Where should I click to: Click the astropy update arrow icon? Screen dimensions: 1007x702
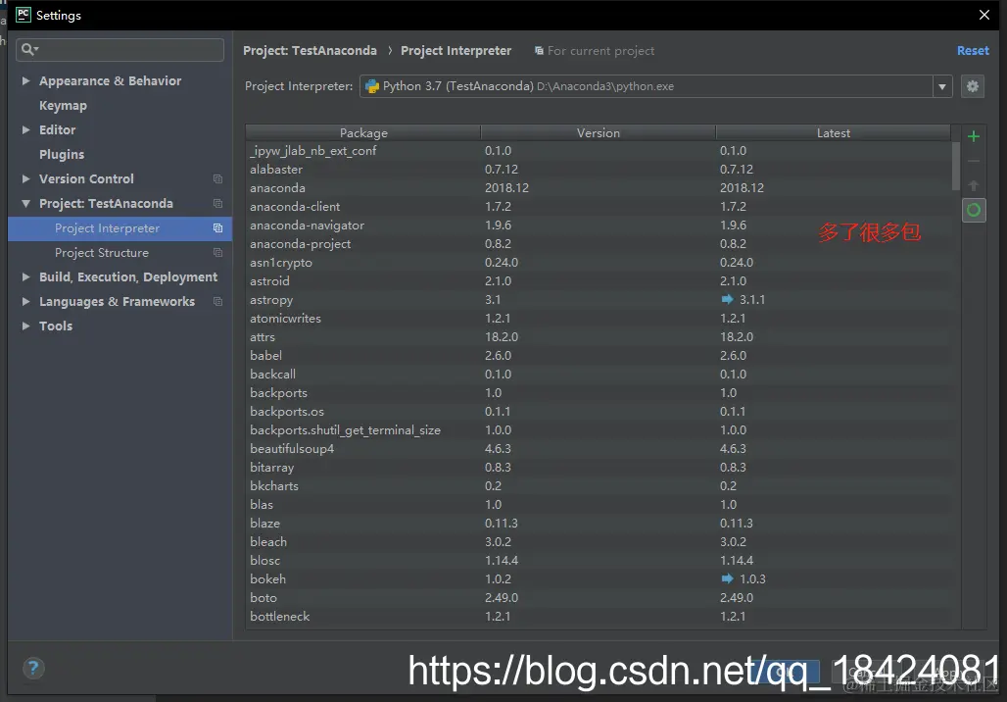click(727, 299)
